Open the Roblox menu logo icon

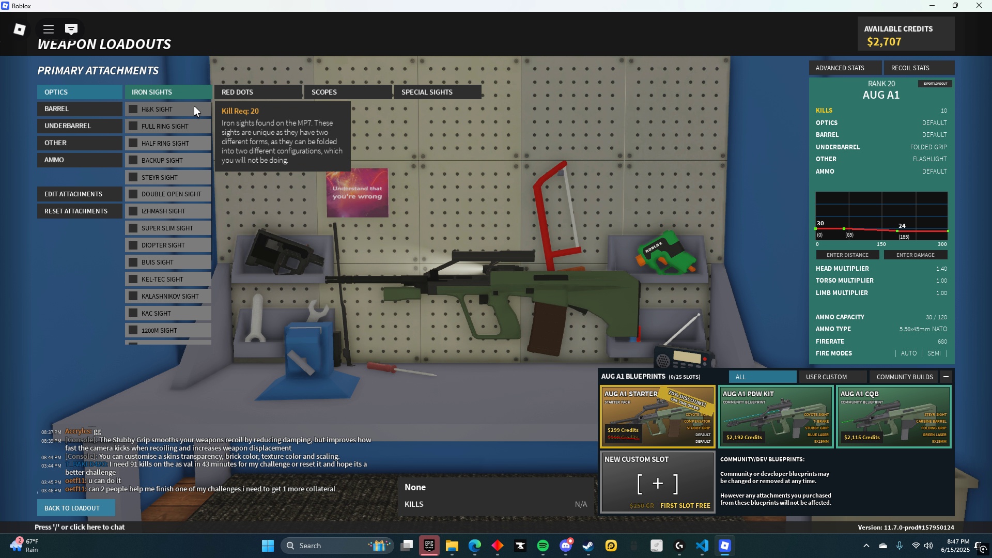[x=20, y=29]
